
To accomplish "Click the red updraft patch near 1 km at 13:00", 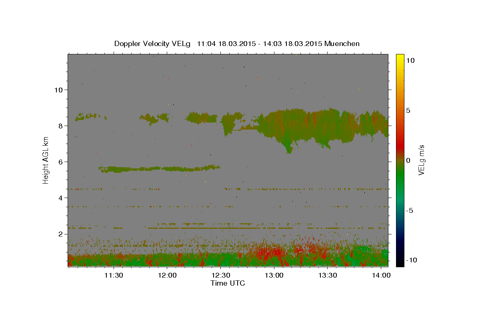I will tap(270, 252).
